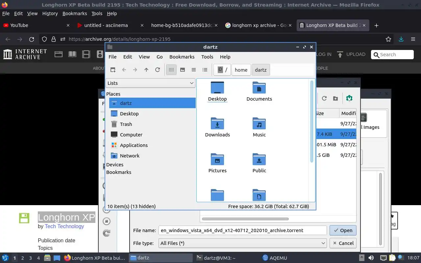Open View menu in dartz file manager
Screen dimensions: 421x263
coord(144,57)
